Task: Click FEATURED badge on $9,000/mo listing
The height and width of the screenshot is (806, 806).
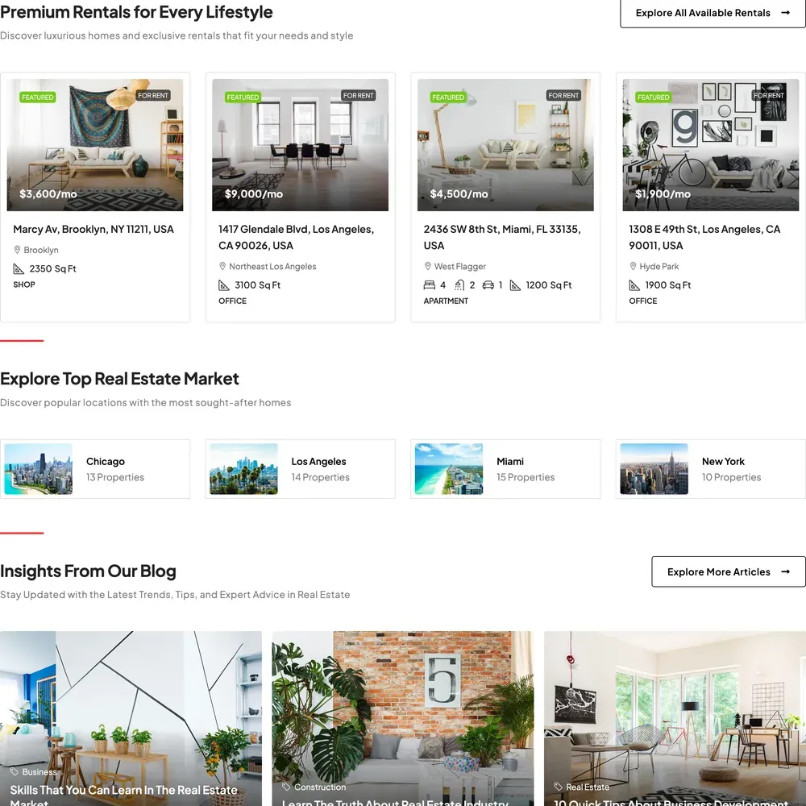Action: [x=243, y=98]
